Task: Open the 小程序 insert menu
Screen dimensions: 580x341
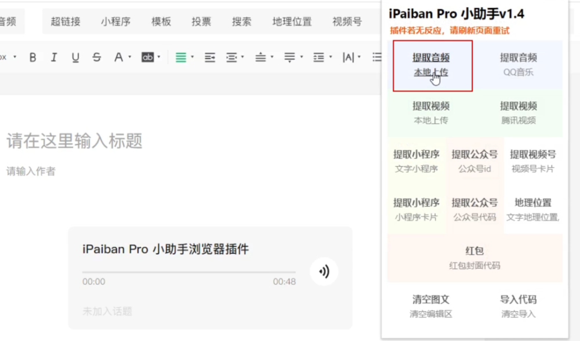Action: pos(116,22)
